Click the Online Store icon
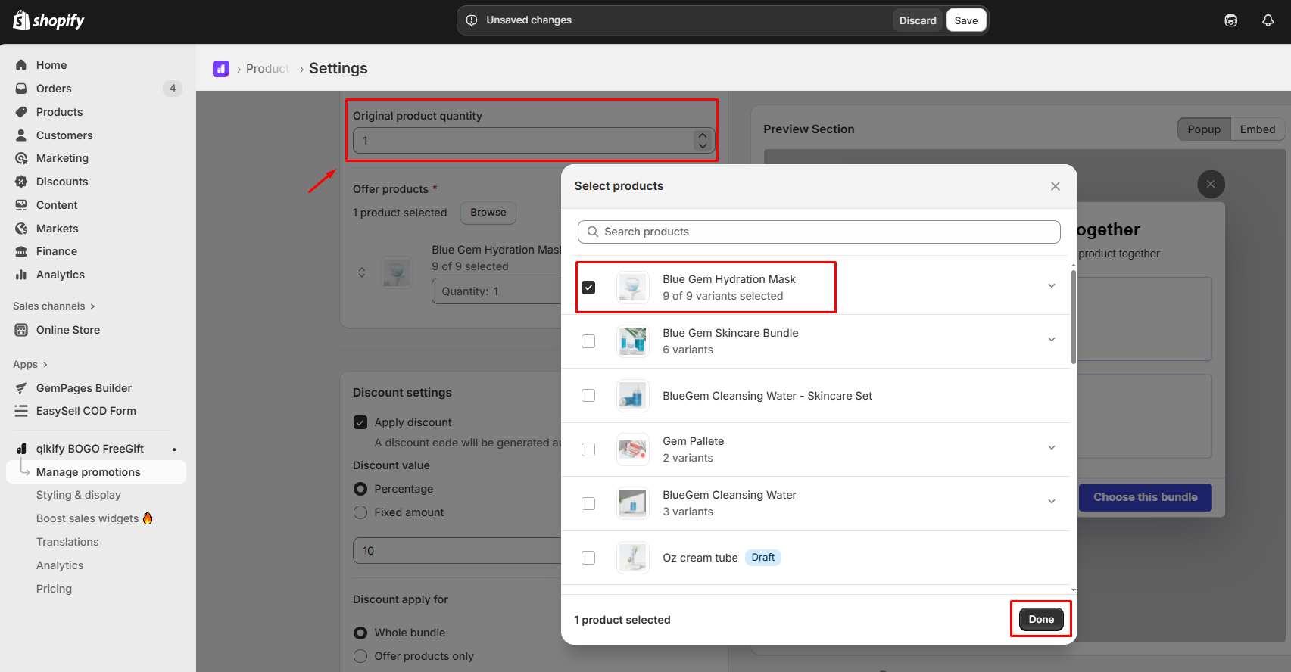Image resolution: width=1291 pixels, height=672 pixels. tap(21, 330)
